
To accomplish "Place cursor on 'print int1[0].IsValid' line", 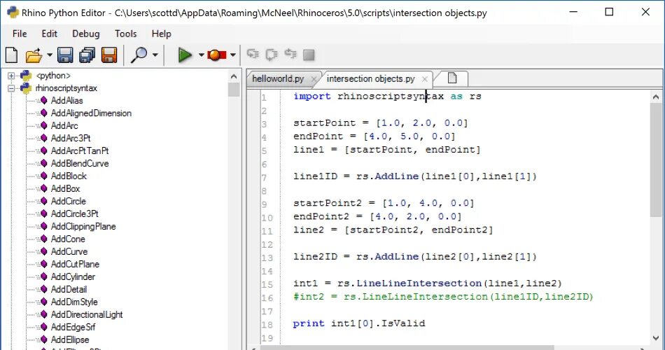I will (x=359, y=323).
